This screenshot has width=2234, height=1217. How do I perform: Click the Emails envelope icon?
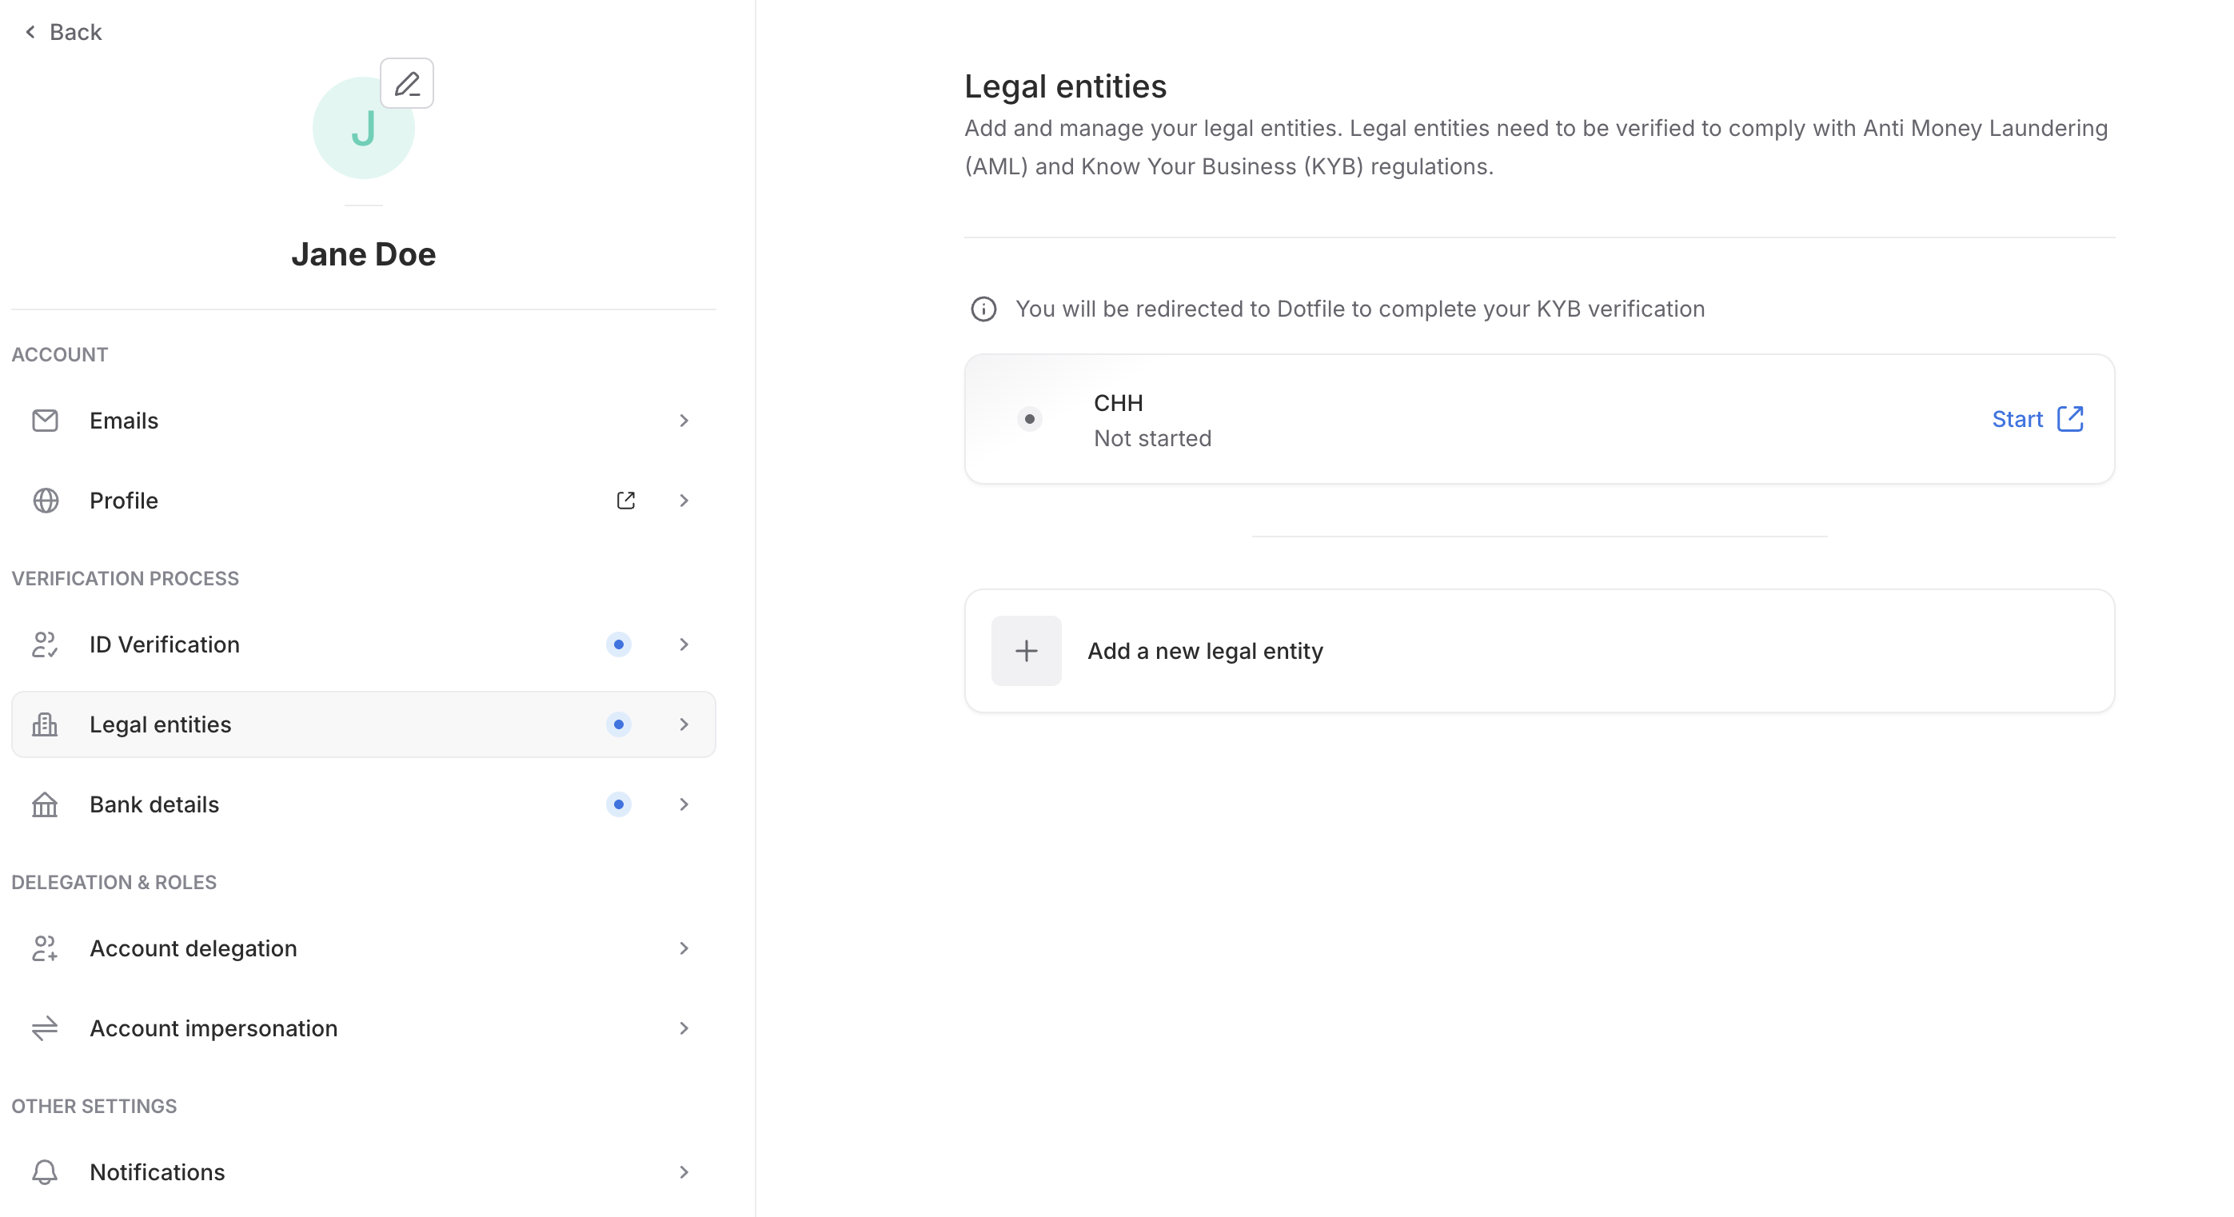point(45,421)
